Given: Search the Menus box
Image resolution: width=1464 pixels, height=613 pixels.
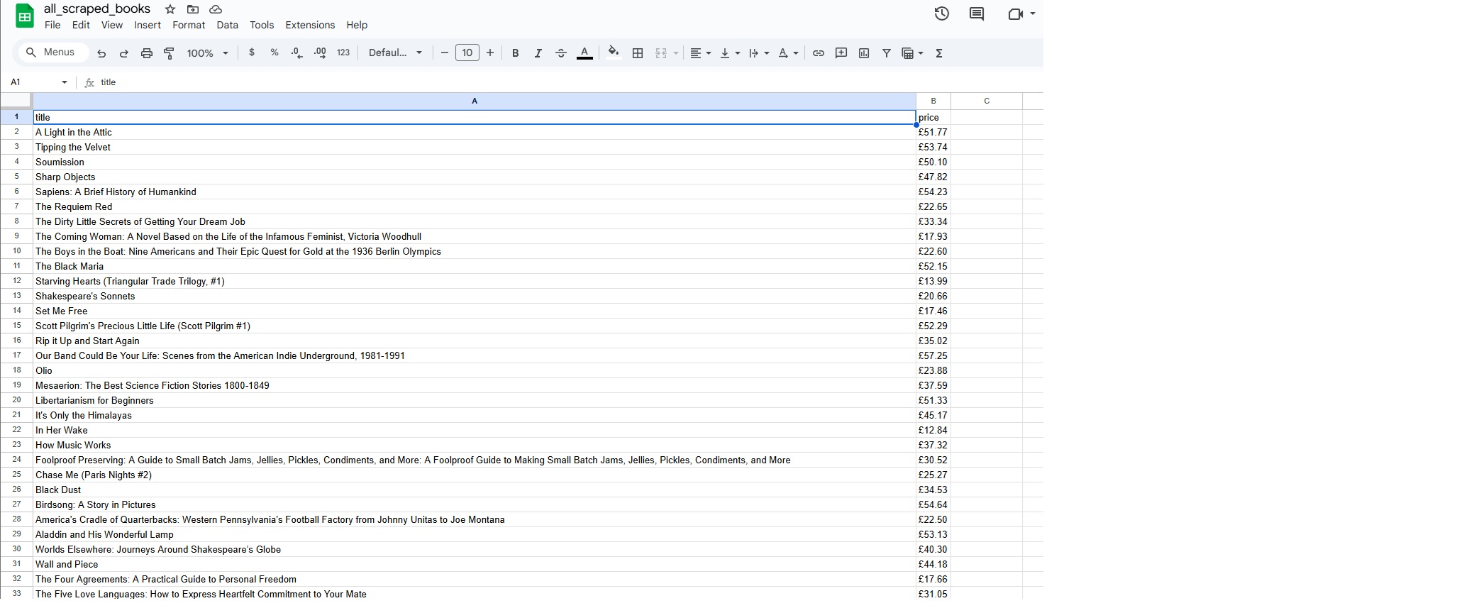Looking at the screenshot, I should pos(54,53).
